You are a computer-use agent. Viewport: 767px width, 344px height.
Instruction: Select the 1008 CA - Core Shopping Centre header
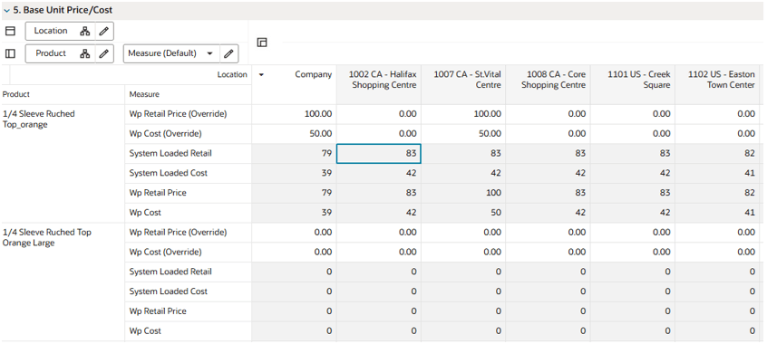coord(549,84)
